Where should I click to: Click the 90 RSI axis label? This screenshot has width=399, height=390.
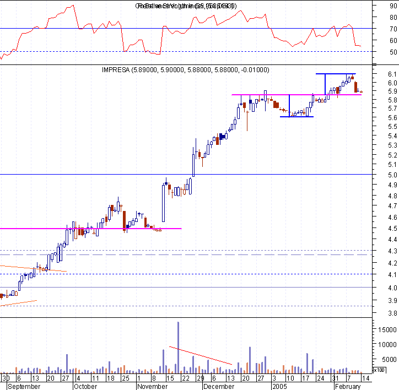coord(393,6)
